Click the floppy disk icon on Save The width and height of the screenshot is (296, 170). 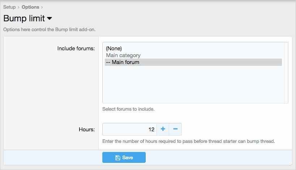tap(117, 158)
